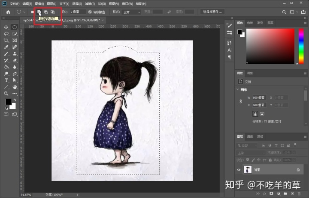
Task: Open the layer filter 类型 dropdown
Action: [247, 145]
